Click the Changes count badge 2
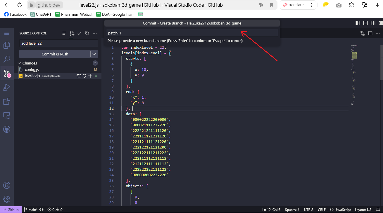 pyautogui.click(x=95, y=63)
